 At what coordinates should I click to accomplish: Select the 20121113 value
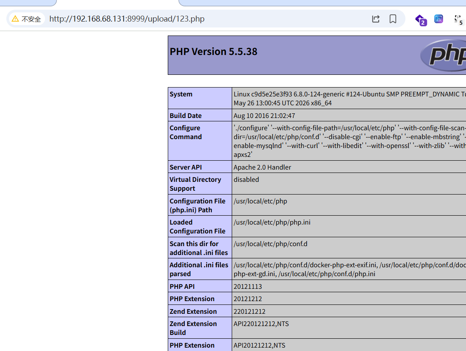click(x=248, y=286)
